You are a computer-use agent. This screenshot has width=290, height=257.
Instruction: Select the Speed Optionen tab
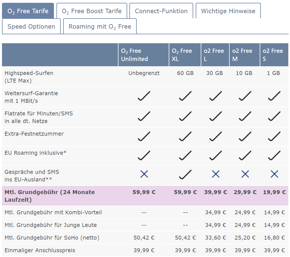tap(31, 26)
